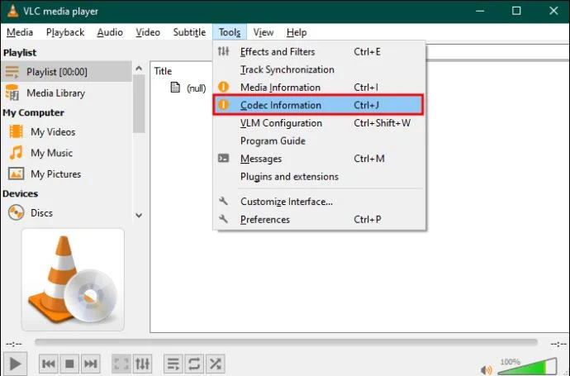The width and height of the screenshot is (570, 376).
Task: Click sidebar scroll down arrow
Action: 139,216
